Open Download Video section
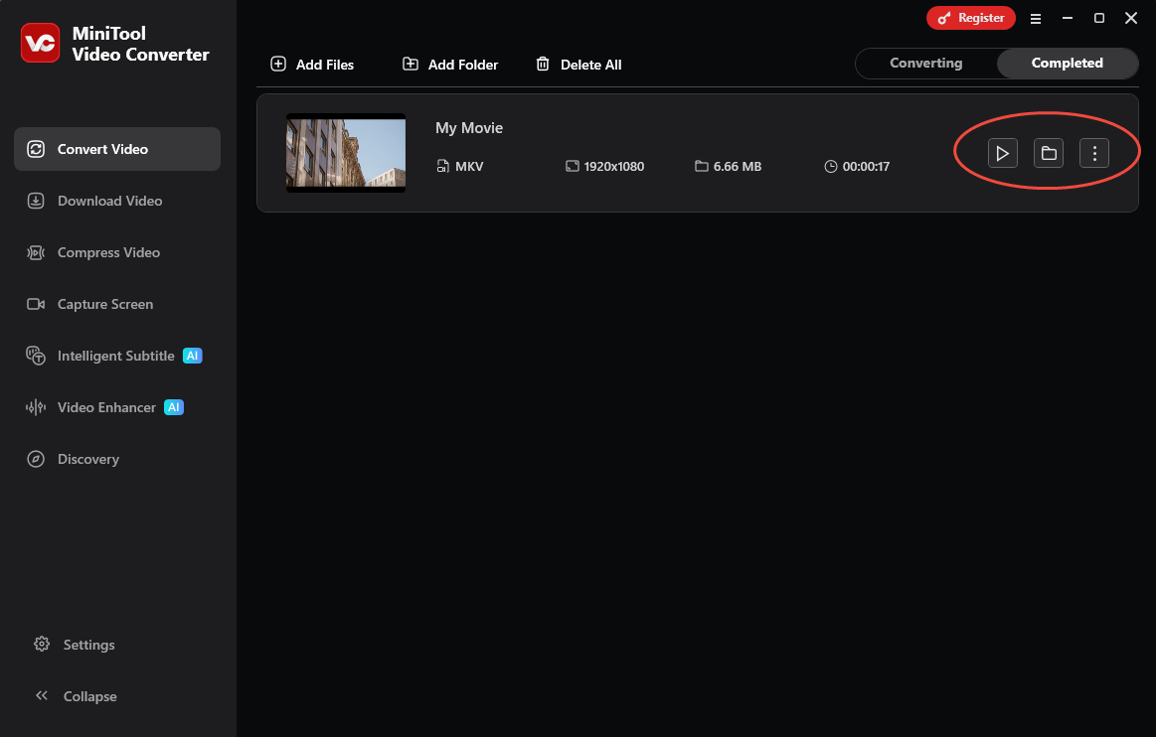 pyautogui.click(x=117, y=201)
